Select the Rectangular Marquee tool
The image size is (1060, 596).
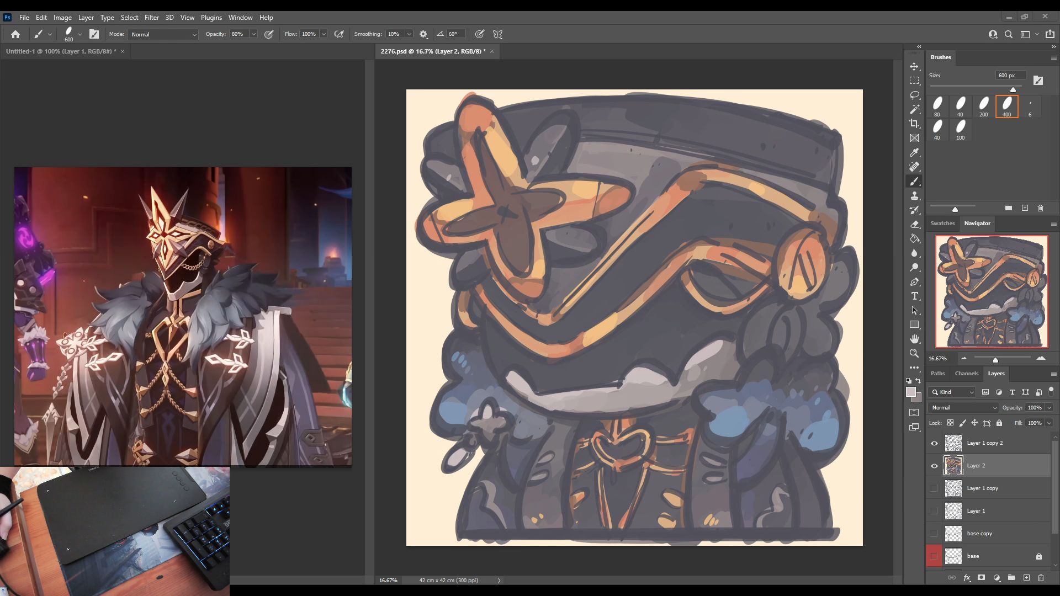[x=914, y=81]
